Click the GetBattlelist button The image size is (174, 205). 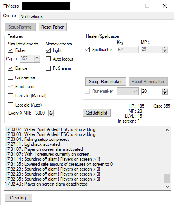[x=97, y=113]
